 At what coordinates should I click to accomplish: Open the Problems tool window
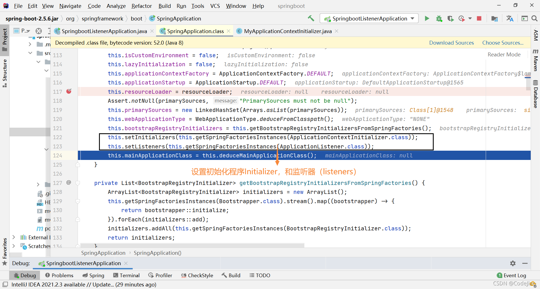pyautogui.click(x=59, y=275)
